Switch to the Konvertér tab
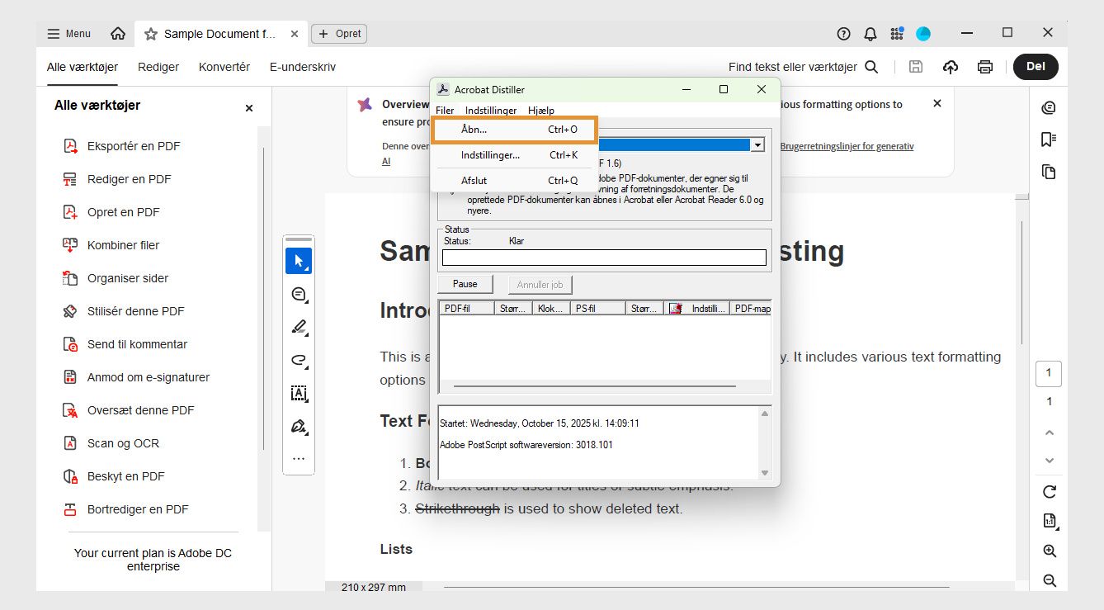This screenshot has height=610, width=1104. coord(224,67)
